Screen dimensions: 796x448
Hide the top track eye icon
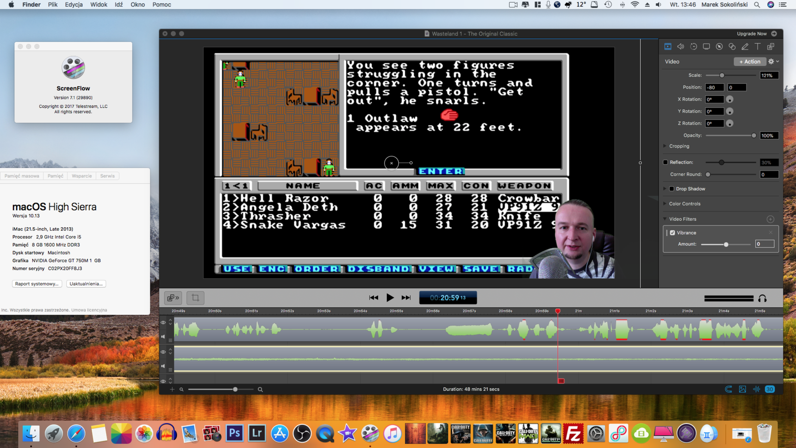click(x=163, y=323)
